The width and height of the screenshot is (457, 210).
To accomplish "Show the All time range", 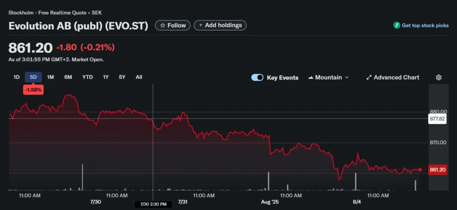I will 139,77.
